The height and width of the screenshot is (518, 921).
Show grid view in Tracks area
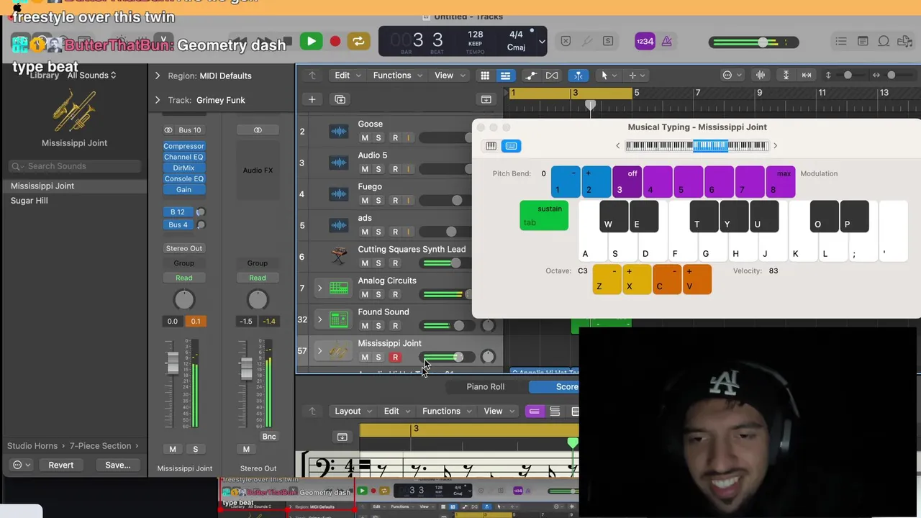pos(485,75)
